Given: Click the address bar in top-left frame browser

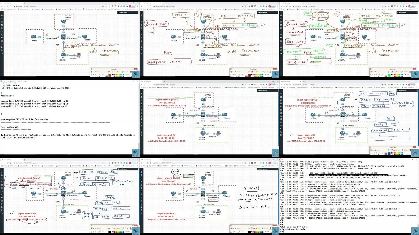Looking at the screenshot, I should 58,6.
